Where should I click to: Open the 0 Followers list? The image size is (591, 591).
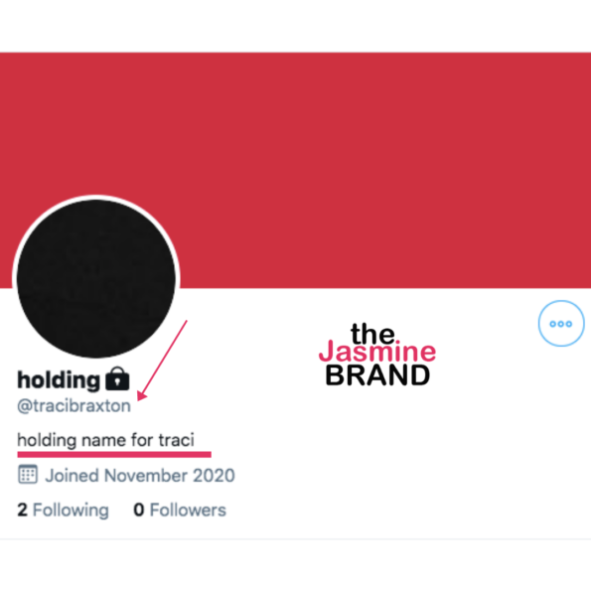180,510
